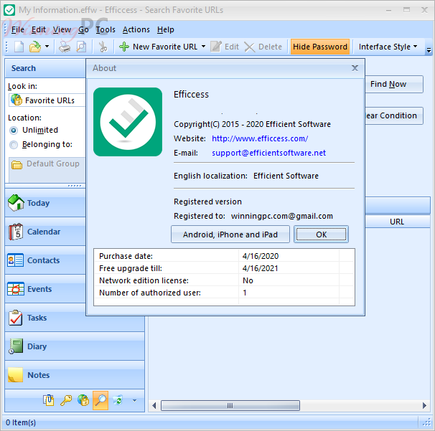
Task: Click the Open folder toolbar icon
Action: (x=35, y=47)
